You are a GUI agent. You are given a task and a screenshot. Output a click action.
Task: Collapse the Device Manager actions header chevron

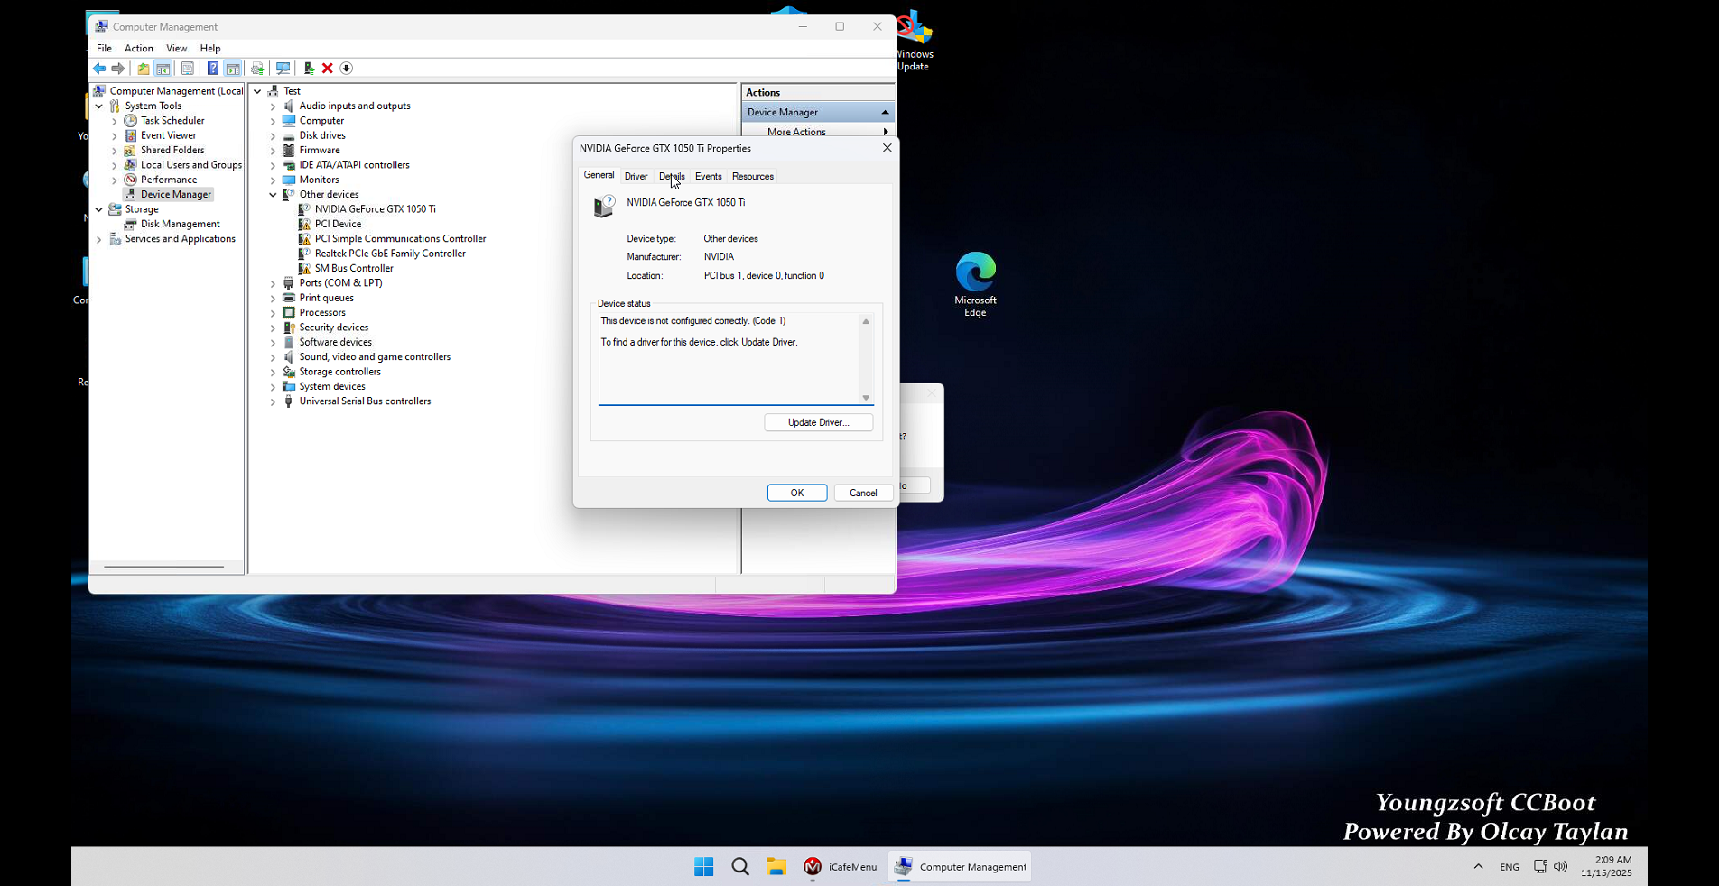tap(884, 112)
